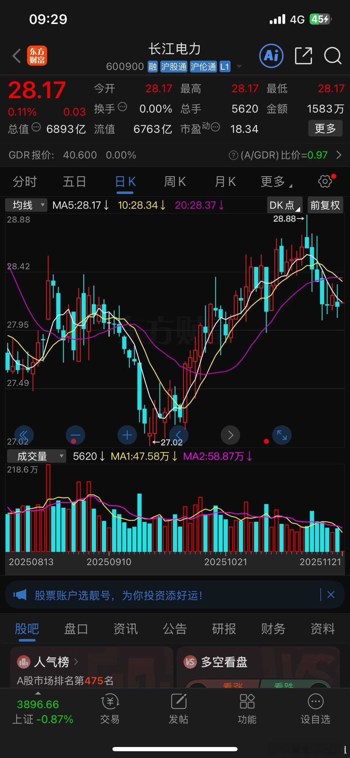Image resolution: width=350 pixels, height=758 pixels.
Task: Tap the VS 多空看盘 icon
Action: 190,662
